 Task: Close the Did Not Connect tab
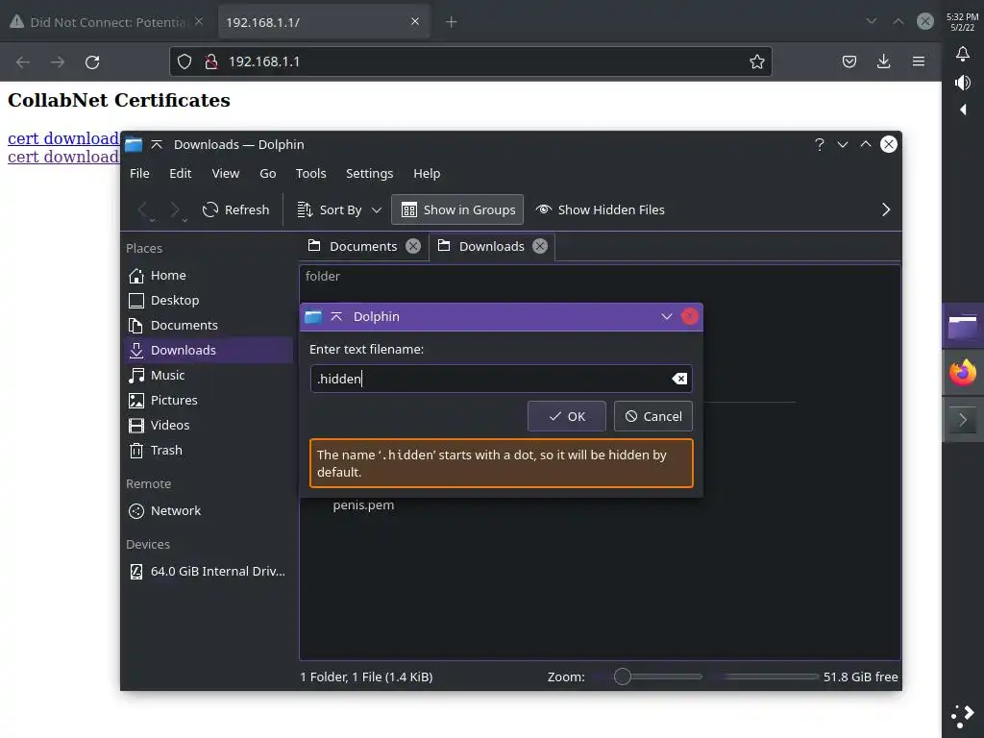tap(199, 21)
